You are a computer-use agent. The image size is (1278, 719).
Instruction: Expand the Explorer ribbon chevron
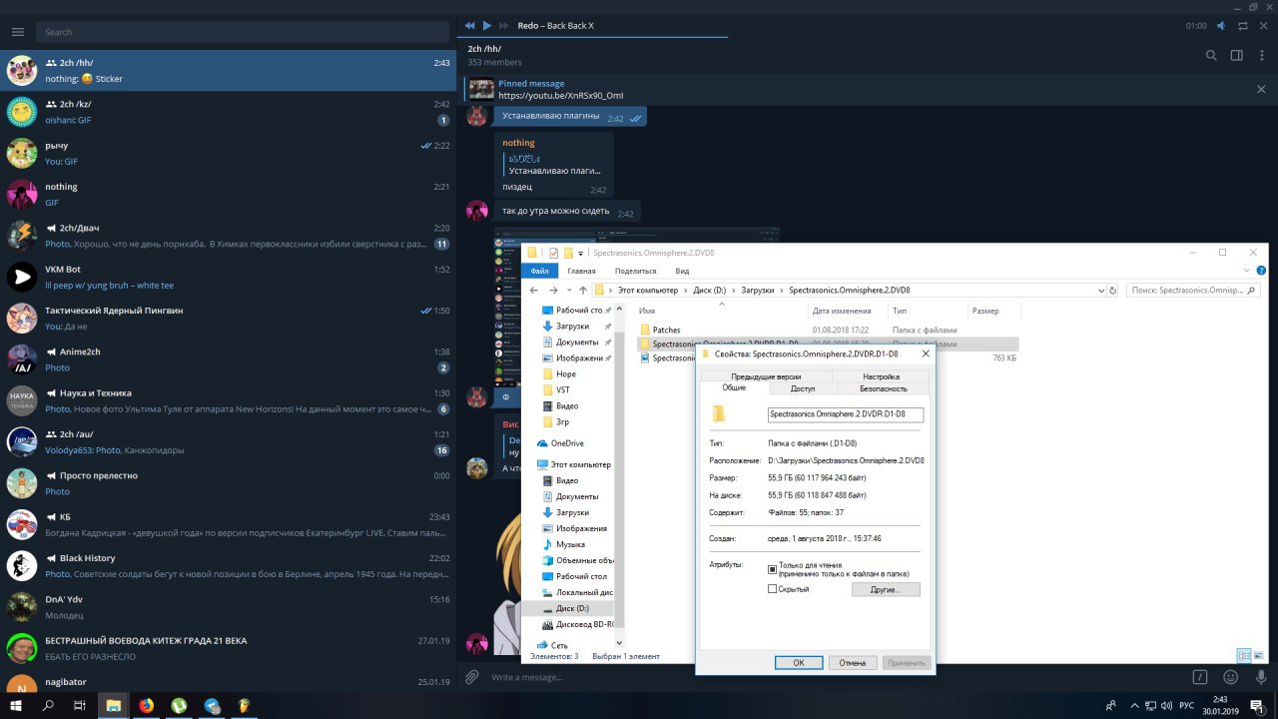(x=1248, y=271)
